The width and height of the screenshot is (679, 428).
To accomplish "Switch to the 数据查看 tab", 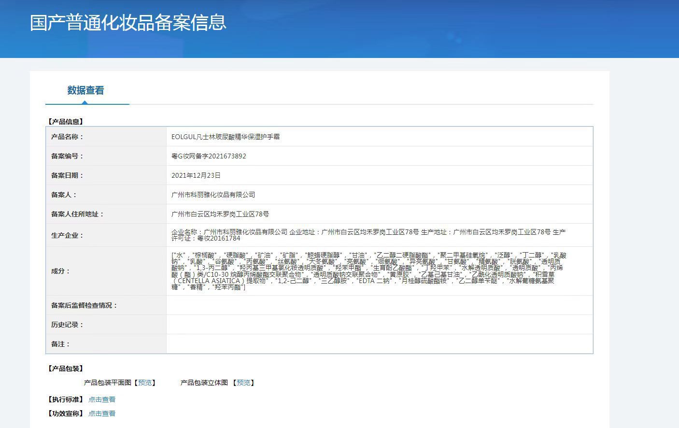I will [x=86, y=90].
